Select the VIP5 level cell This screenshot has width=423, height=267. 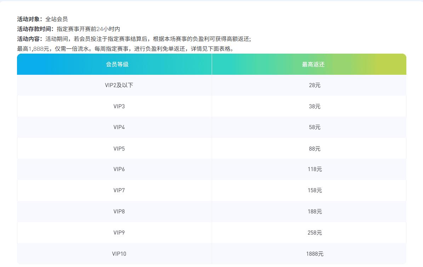pos(119,148)
